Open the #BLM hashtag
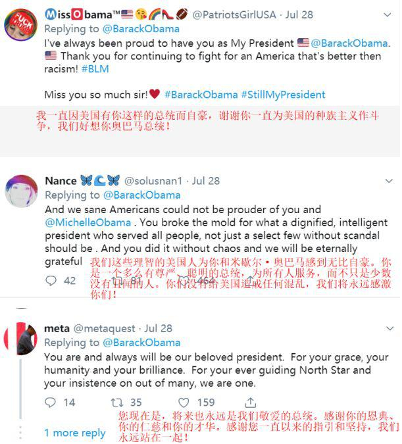Image resolution: width=402 pixels, height=444 pixels. [95, 69]
